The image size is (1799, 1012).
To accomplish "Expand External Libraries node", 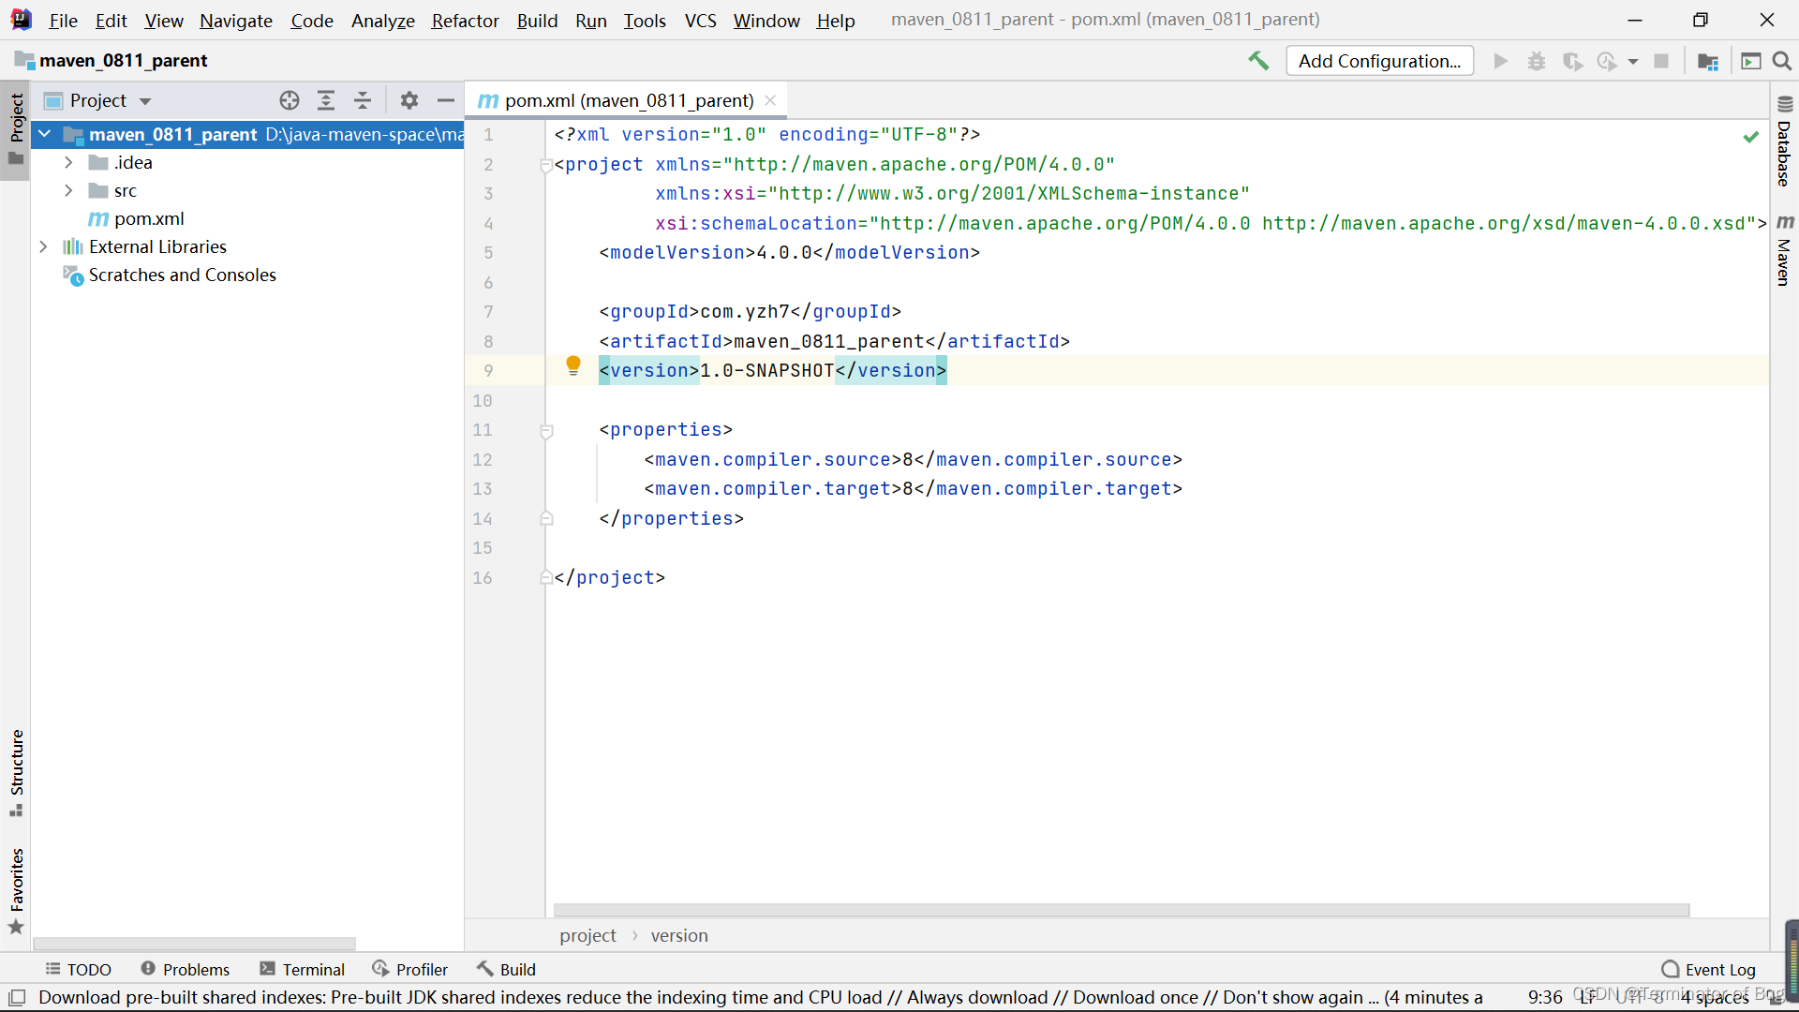I will click(x=43, y=246).
